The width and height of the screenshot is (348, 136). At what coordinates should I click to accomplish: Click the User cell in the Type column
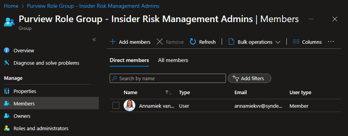184,106
